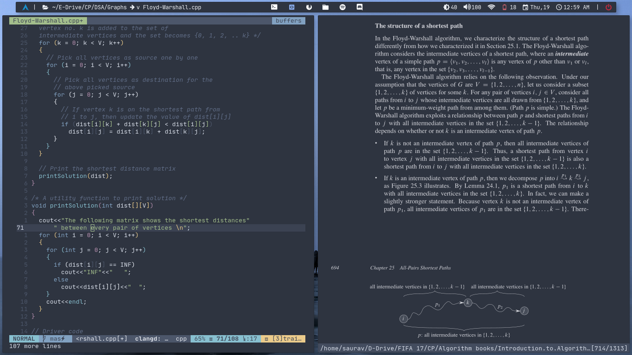The width and height of the screenshot is (632, 355).
Task: Click the PDF page counter [714/1313]
Action: [609, 349]
